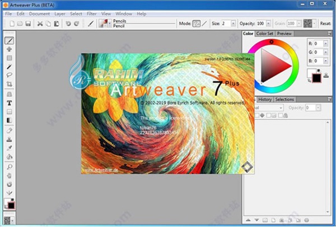Switch to the History tab
The width and height of the screenshot is (336, 227).
[x=265, y=100]
